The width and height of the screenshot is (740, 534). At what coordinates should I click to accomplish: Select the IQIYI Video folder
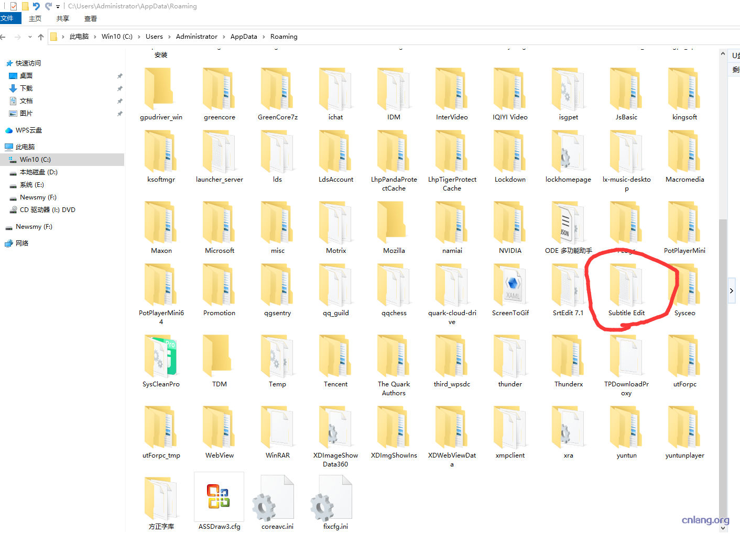coord(510,94)
